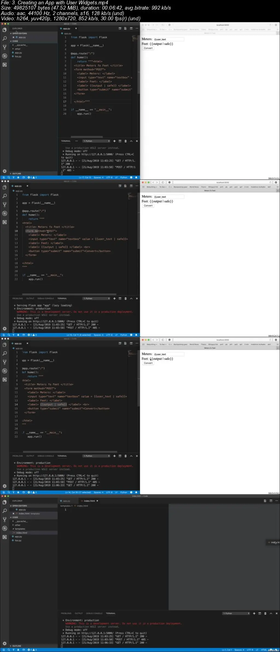Click 'Ln 1, Col 1' in the status bar
The height and width of the screenshot is (652, 280).
point(227,650)
